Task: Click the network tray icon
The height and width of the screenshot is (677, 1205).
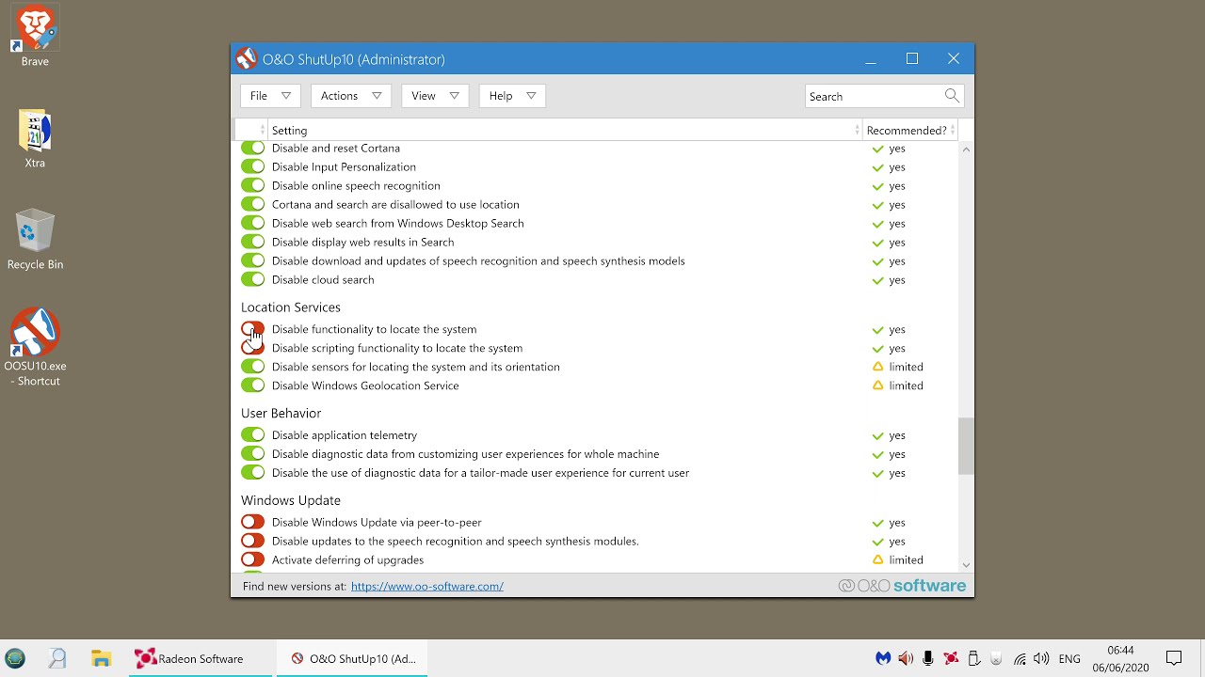Action: [x=1020, y=658]
